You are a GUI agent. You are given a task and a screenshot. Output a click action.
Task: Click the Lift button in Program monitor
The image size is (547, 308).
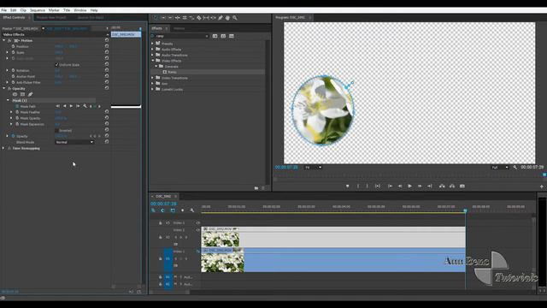(442, 187)
